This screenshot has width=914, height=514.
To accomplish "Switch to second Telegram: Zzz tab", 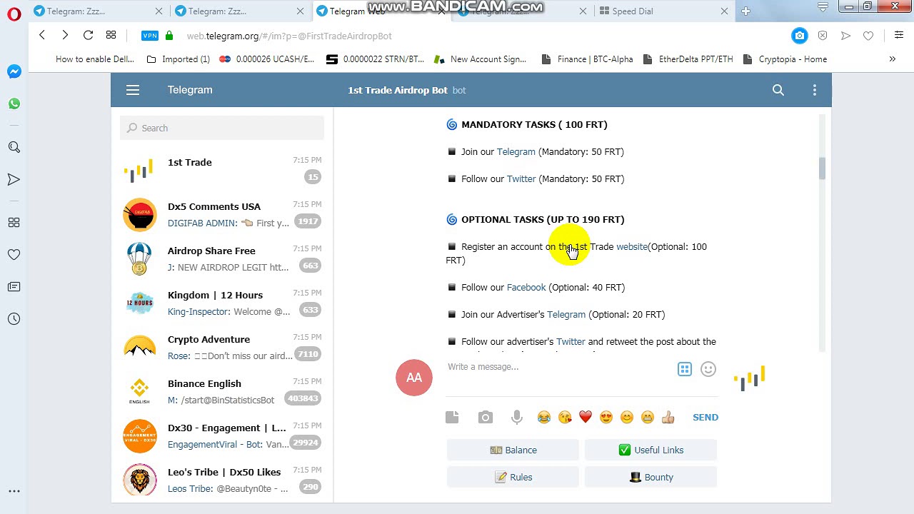I will (x=239, y=11).
